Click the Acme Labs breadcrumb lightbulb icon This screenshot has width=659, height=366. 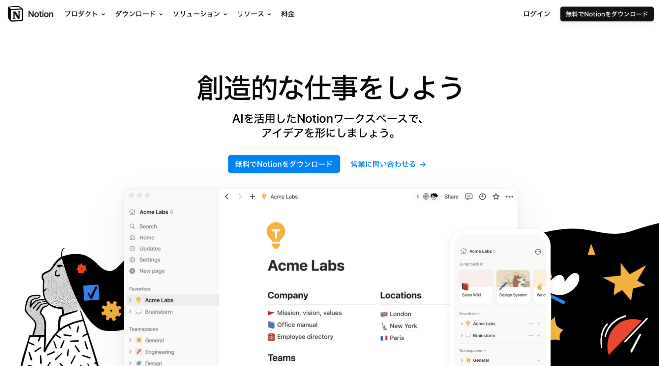[264, 197]
